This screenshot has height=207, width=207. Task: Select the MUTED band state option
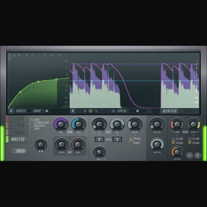38,126
